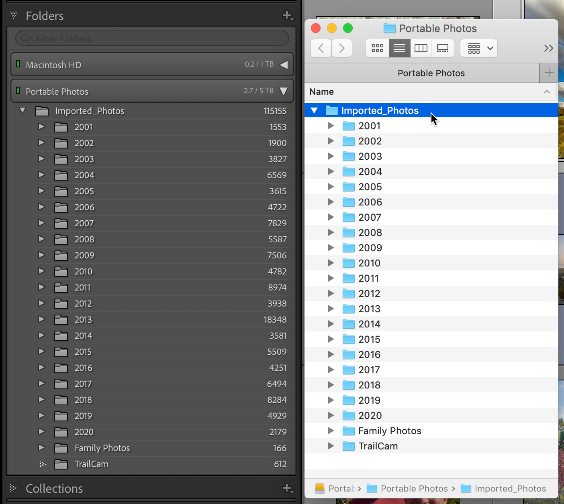Switch Finder to gallery view
The width and height of the screenshot is (564, 504).
click(x=443, y=49)
